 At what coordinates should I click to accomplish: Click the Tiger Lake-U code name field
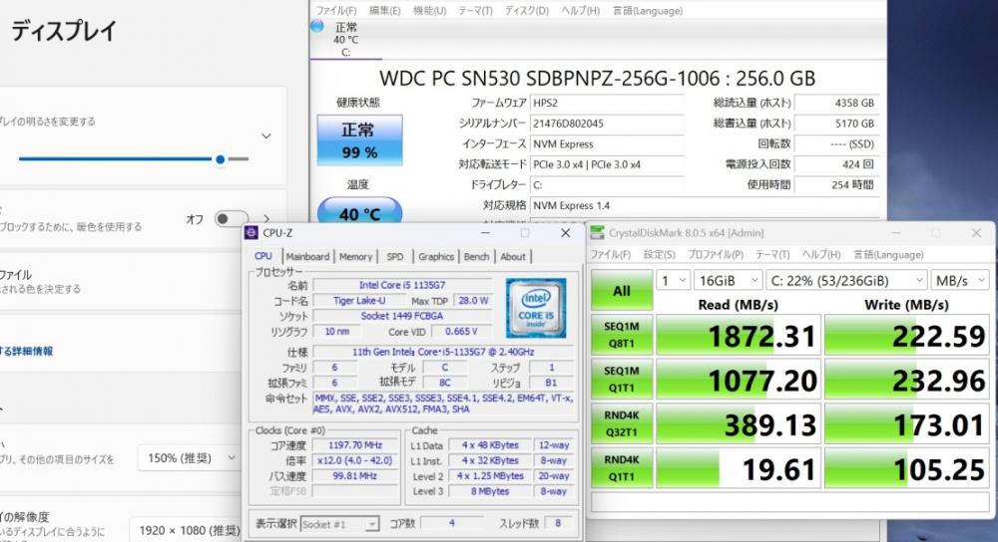pyautogui.click(x=359, y=301)
